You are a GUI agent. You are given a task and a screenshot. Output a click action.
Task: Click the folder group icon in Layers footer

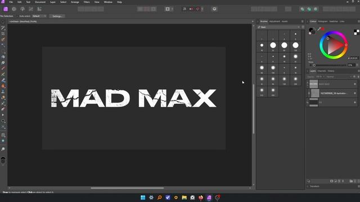click(351, 181)
